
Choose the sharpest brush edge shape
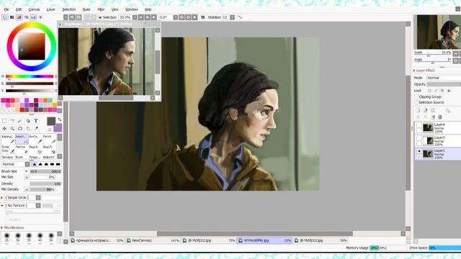coord(35,164)
